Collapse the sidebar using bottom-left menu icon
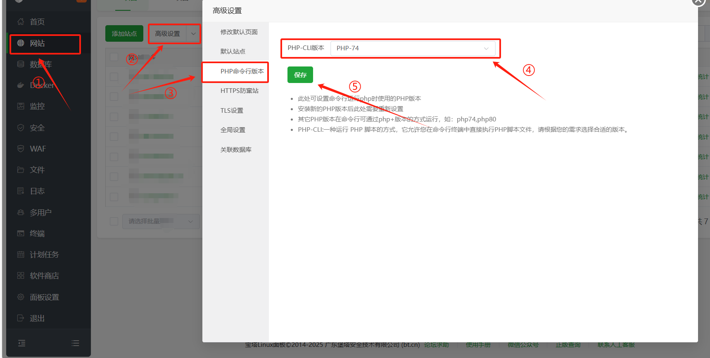Screen dimensions: 710x358 [22, 343]
